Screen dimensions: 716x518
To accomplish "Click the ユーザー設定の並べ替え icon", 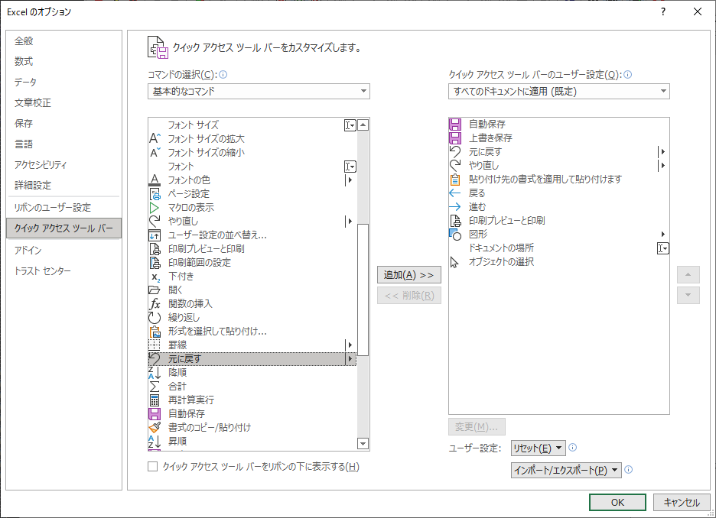I will click(x=155, y=235).
